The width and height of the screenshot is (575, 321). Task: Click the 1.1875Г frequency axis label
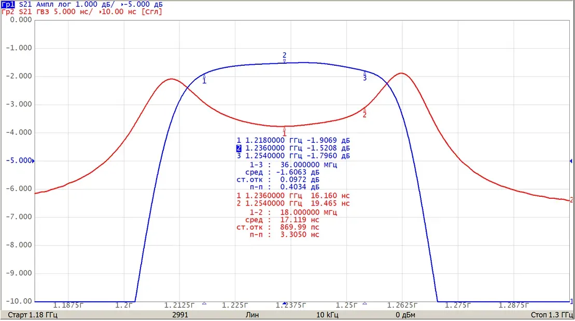(68, 305)
